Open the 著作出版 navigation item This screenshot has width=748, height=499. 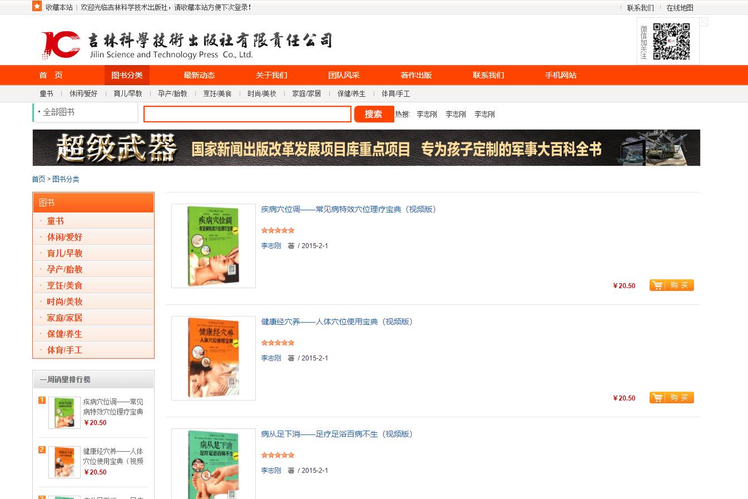point(416,75)
